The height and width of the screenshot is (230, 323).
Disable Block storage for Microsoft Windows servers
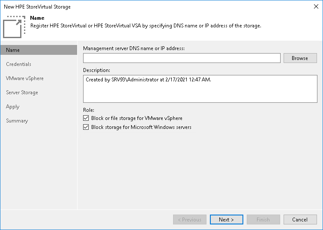86,127
